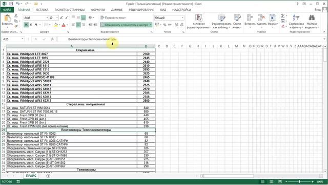The image size is (328, 185).
Task: Click the Borders icon in font group
Action: pos(46,25)
